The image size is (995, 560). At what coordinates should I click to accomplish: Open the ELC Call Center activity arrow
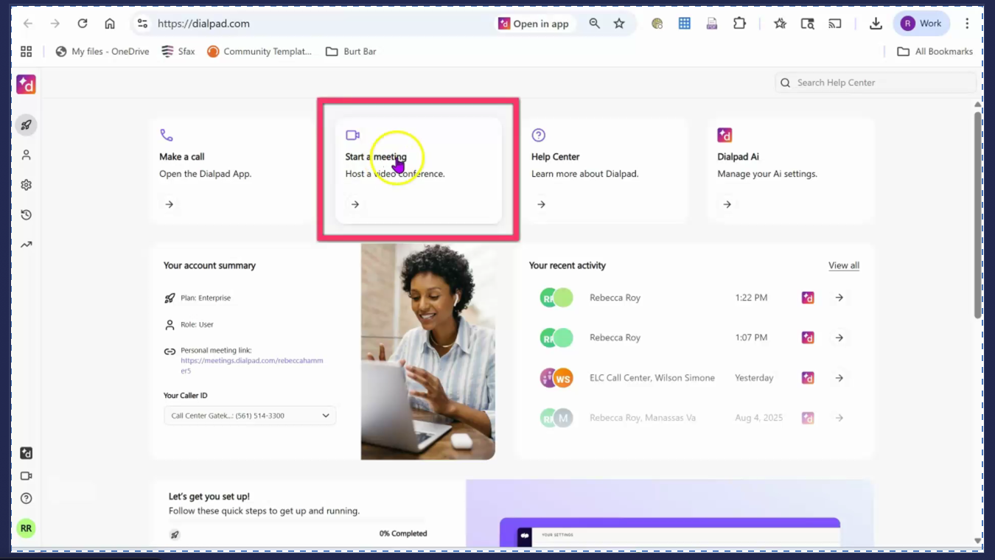(839, 378)
